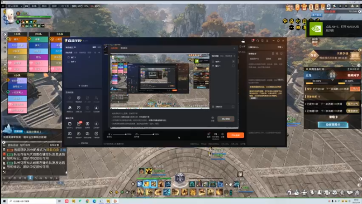Open the Windows Start menu
This screenshot has width=362, height=204.
coord(4,201)
